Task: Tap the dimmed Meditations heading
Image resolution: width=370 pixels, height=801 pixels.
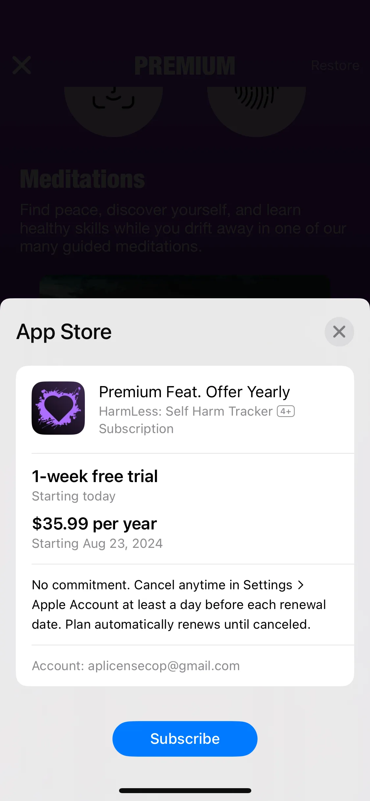Action: pos(82,179)
